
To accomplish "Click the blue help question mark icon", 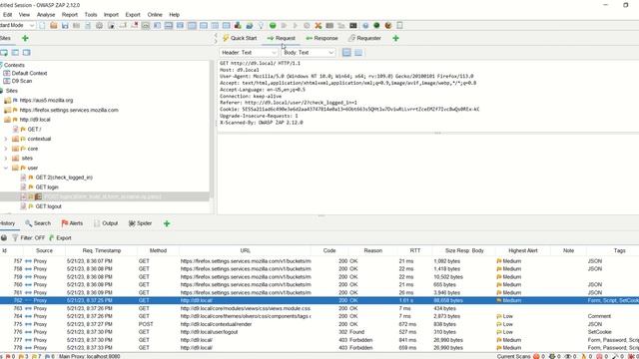I will pyautogui.click(x=365, y=25).
